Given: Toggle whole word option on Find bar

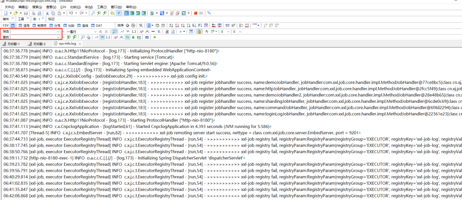Looking at the screenshot, I should point(121,37).
